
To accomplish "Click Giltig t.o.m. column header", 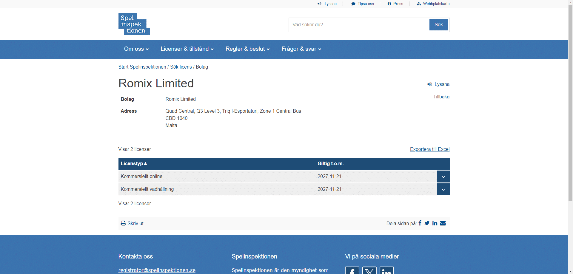I will (x=331, y=164).
